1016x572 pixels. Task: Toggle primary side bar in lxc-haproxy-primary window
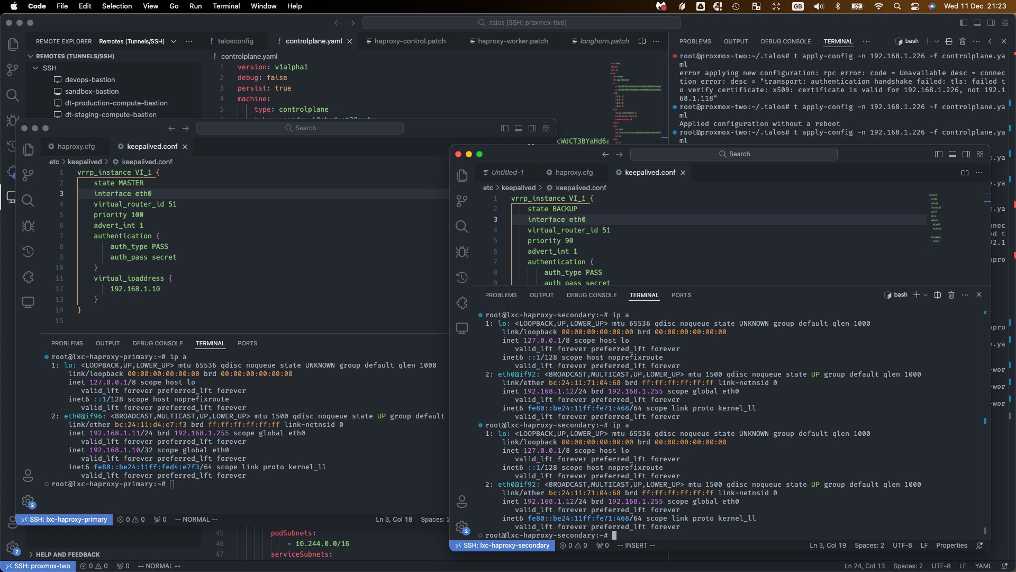tap(504, 128)
